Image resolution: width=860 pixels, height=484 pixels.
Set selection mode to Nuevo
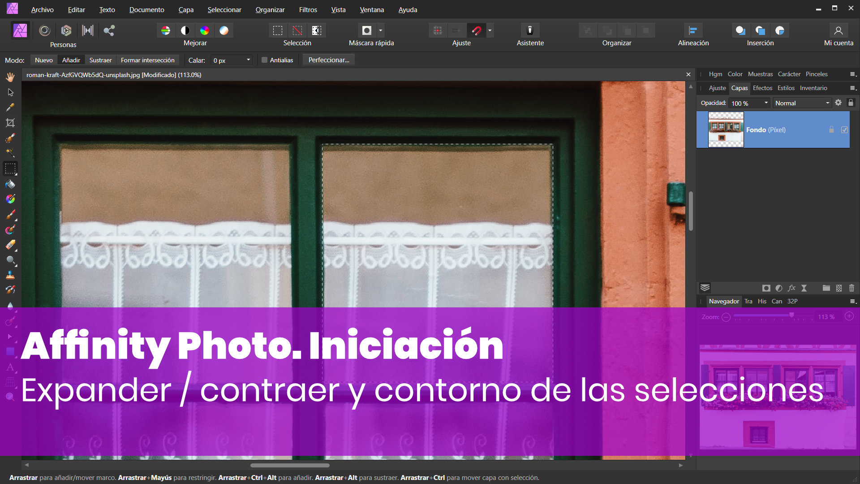click(x=44, y=60)
